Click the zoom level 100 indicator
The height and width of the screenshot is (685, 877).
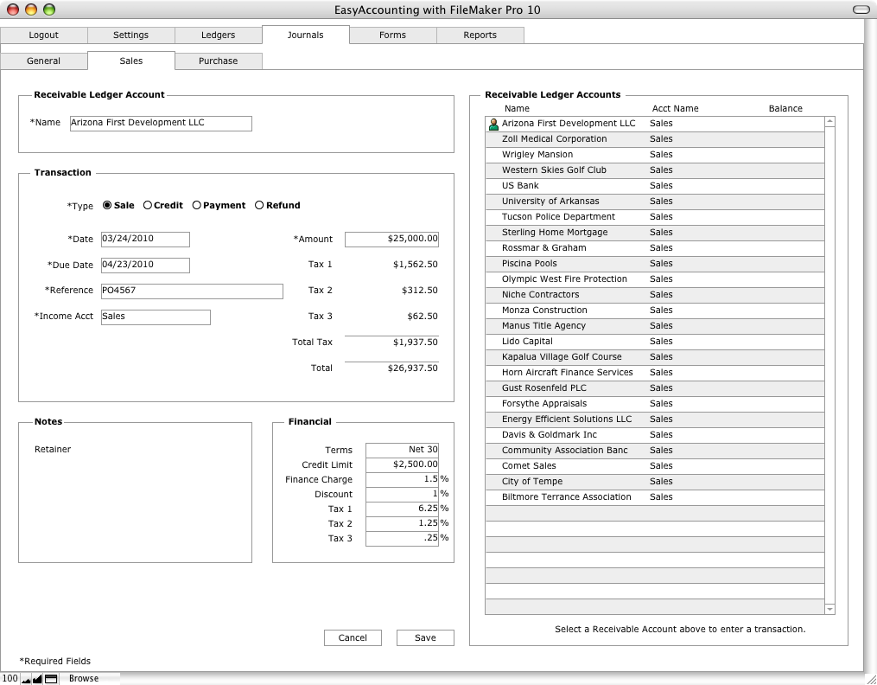click(x=10, y=678)
